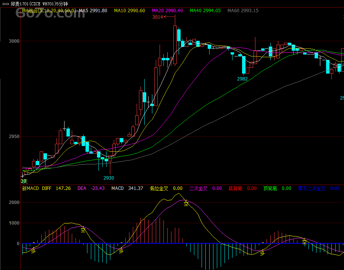Image resolution: width=344 pixels, height=270 pixels.
Task: Select the magenta DEA -23.43 label
Action: coord(91,188)
